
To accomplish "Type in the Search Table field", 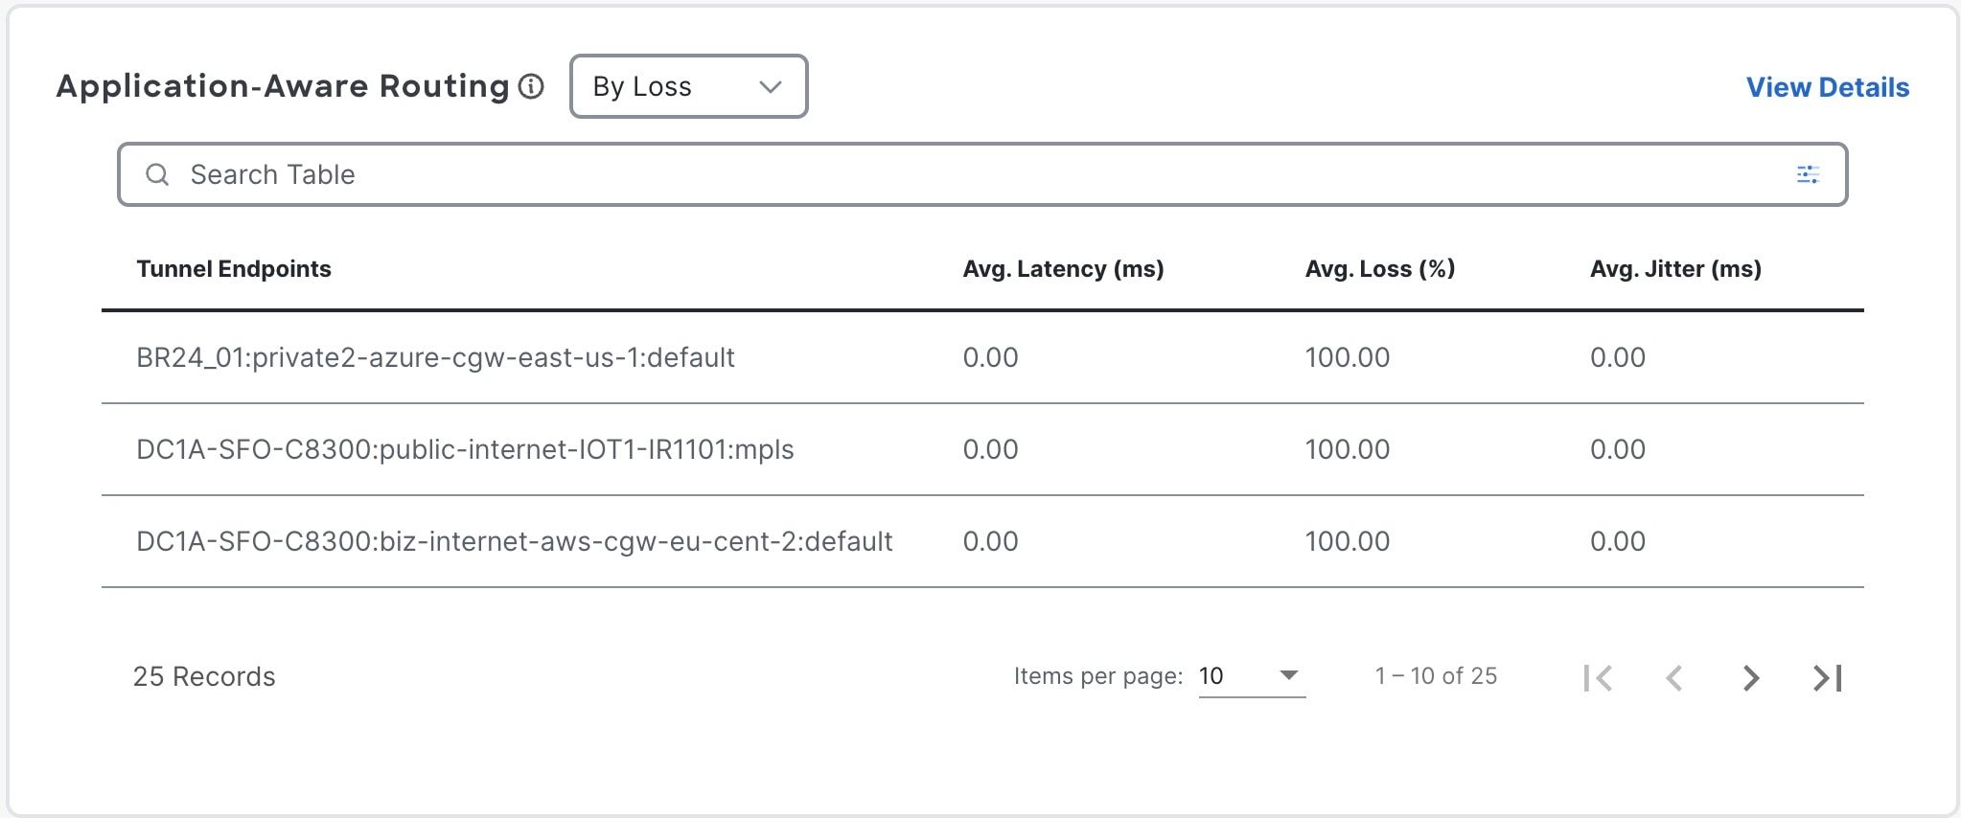I will tap(958, 174).
